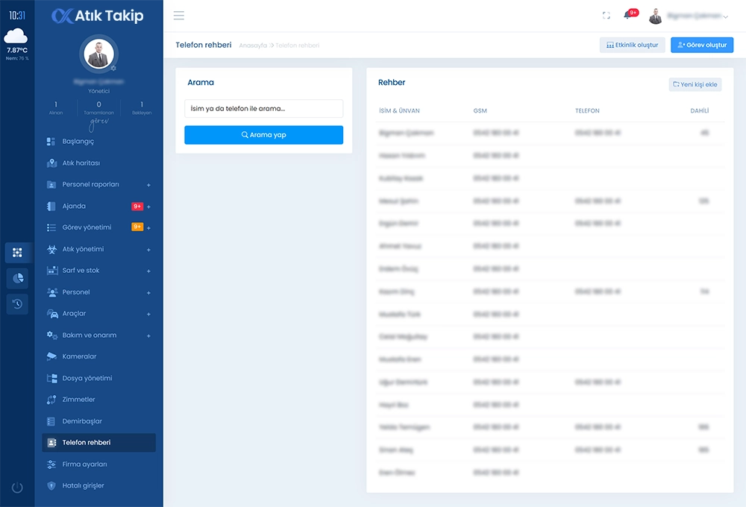Viewport: 746px width, 507px height.
Task: Toggle fullscreen mode icon
Action: tap(606, 16)
